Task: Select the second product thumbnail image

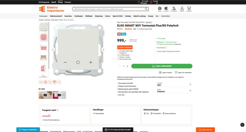Action: pyautogui.click(x=43, y=37)
